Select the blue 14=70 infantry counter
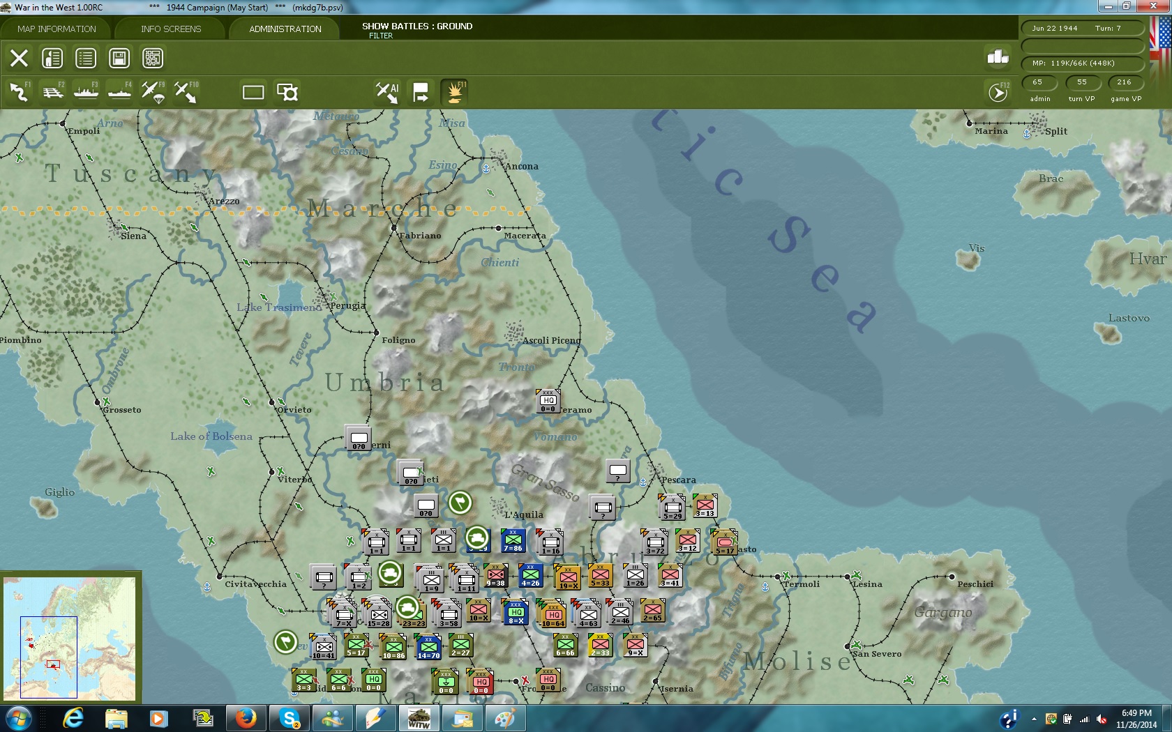Screen dimensions: 1172x732 [x=428, y=648]
